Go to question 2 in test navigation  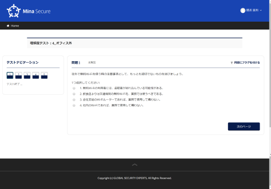coord(19,76)
